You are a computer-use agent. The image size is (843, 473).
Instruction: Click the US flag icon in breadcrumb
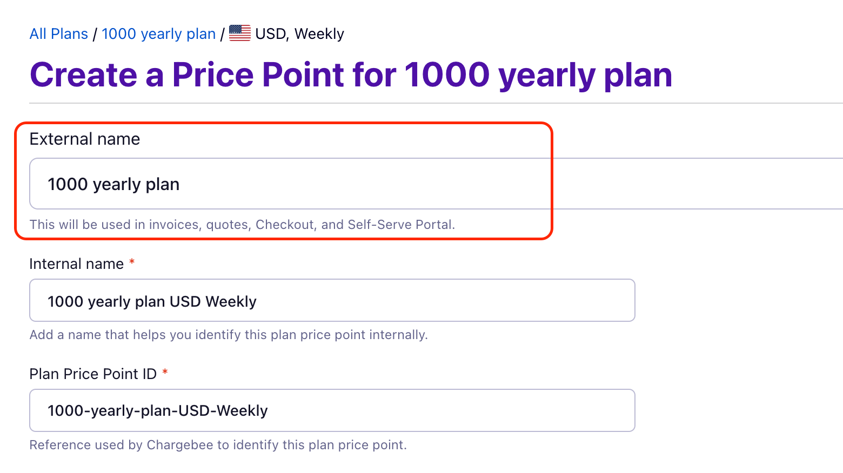tap(240, 33)
